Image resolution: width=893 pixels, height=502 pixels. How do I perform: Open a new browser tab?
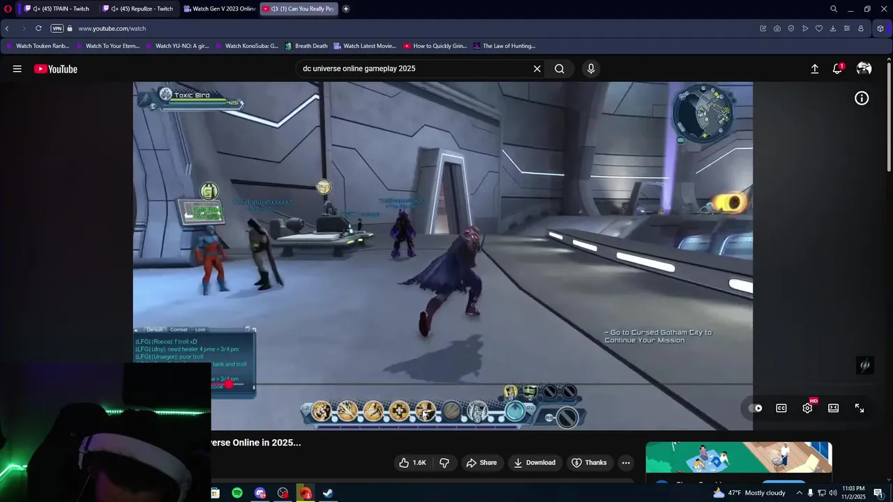coord(346,9)
